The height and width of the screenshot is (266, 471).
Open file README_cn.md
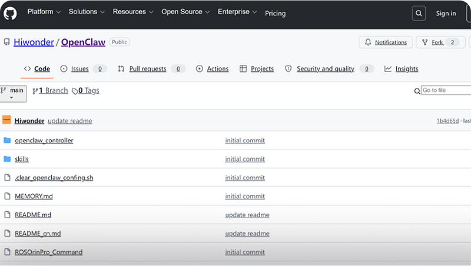(x=38, y=234)
